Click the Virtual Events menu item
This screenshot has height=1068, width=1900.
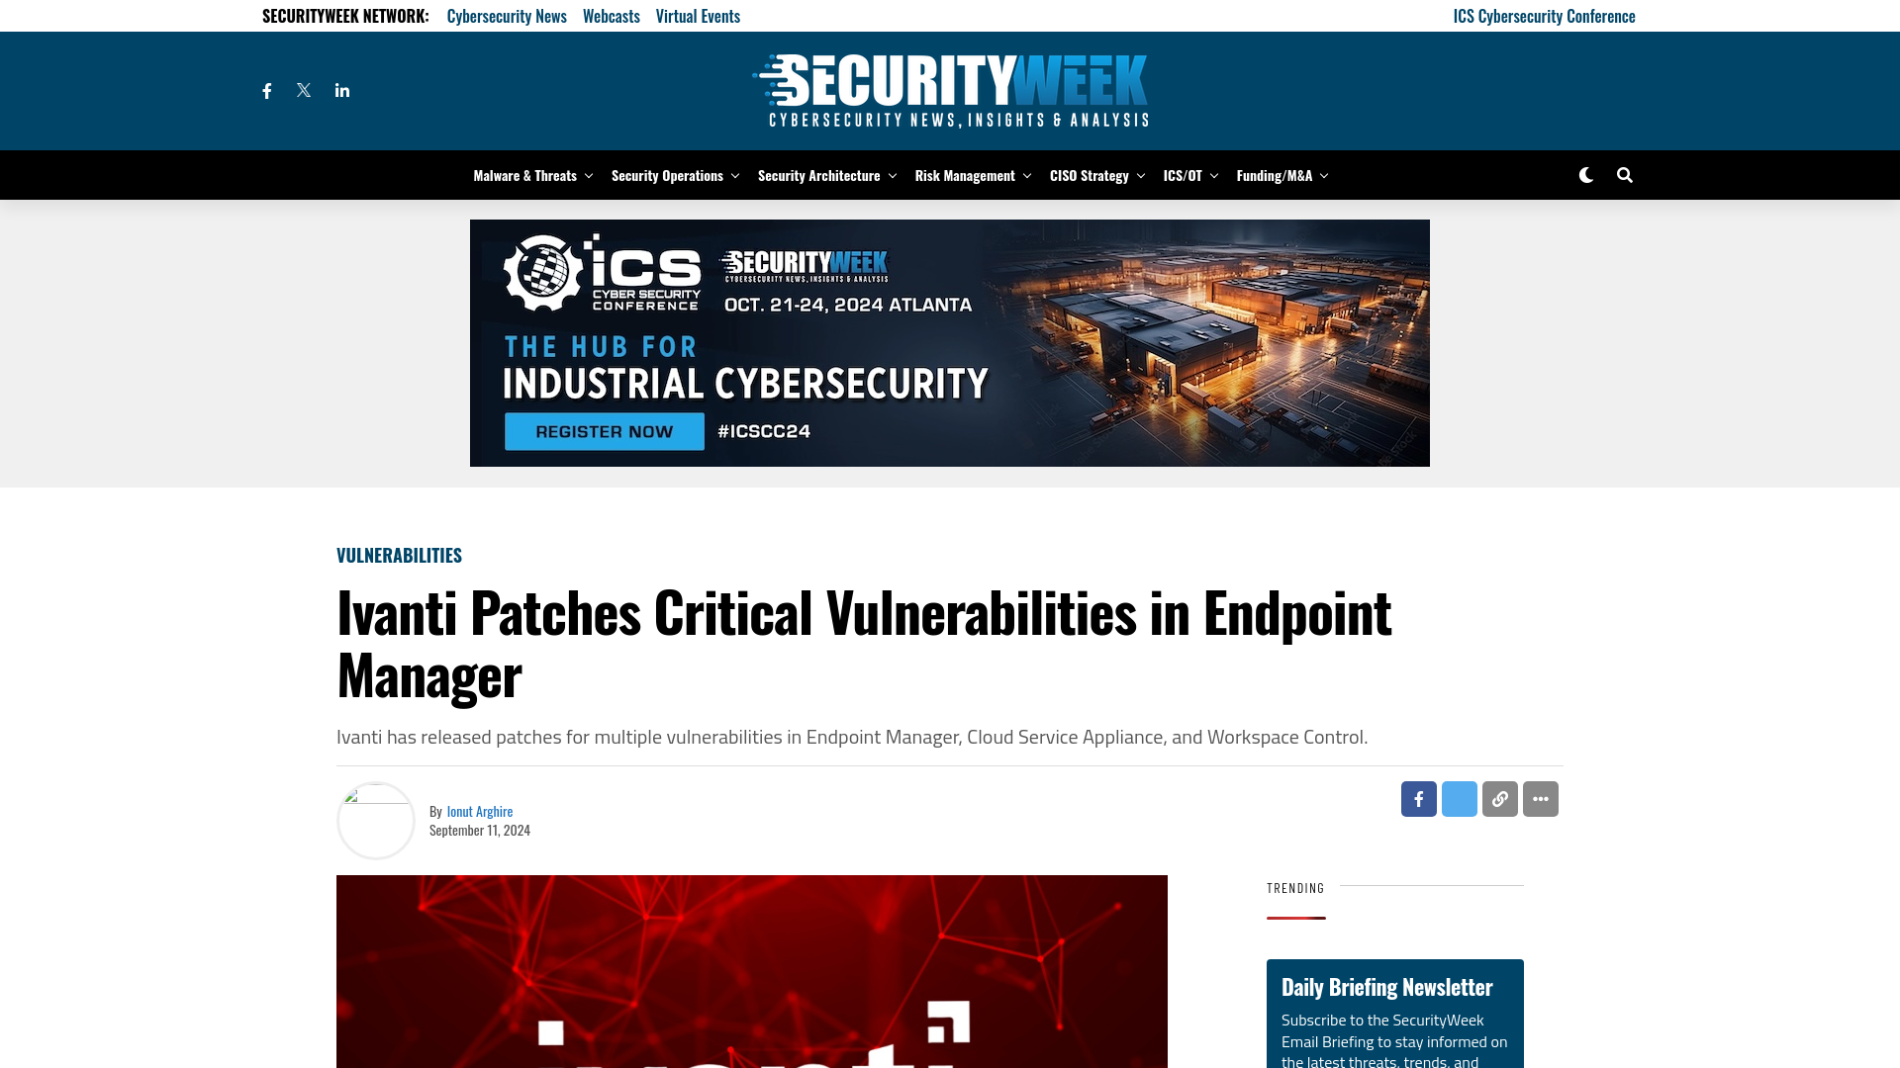tap(698, 15)
